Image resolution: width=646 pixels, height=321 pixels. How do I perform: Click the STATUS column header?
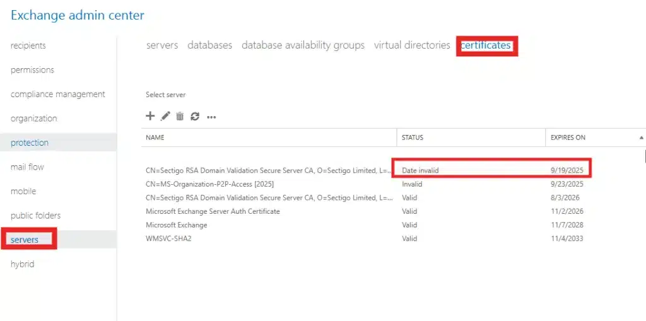(413, 137)
